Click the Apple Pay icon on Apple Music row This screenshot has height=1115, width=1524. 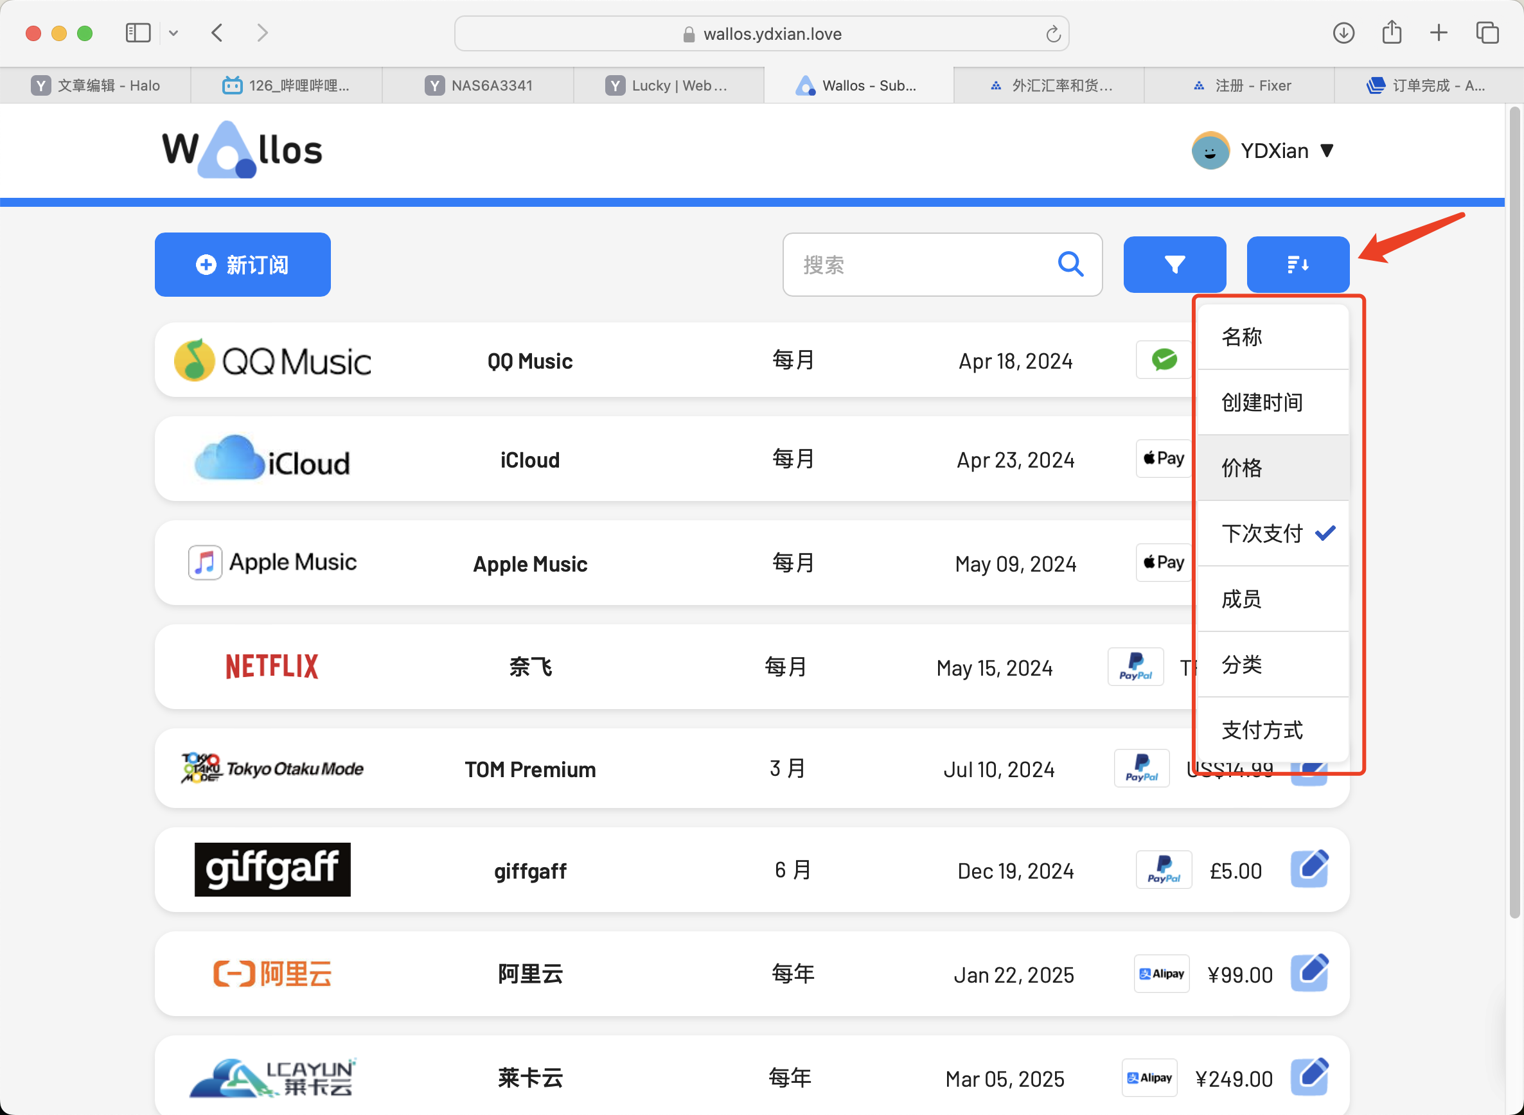[1164, 562]
